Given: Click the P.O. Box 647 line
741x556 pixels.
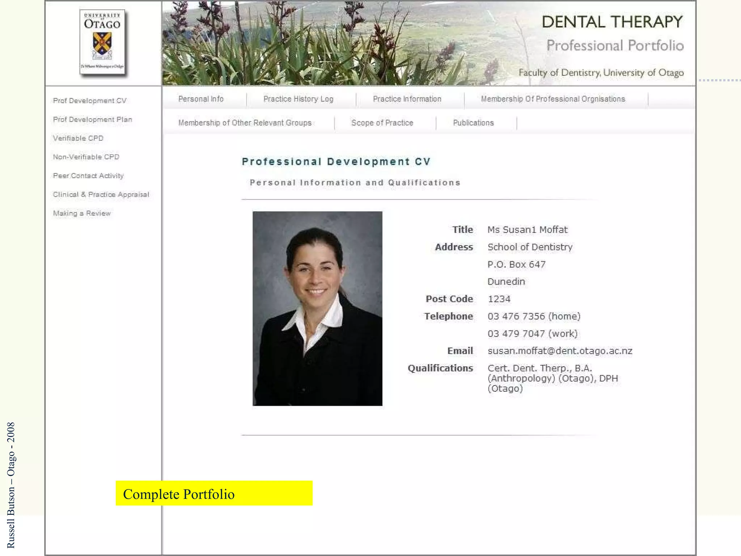Looking at the screenshot, I should (x=516, y=265).
